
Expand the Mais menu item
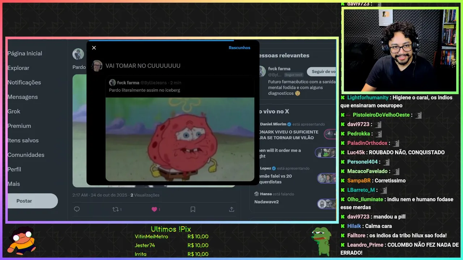[14, 184]
